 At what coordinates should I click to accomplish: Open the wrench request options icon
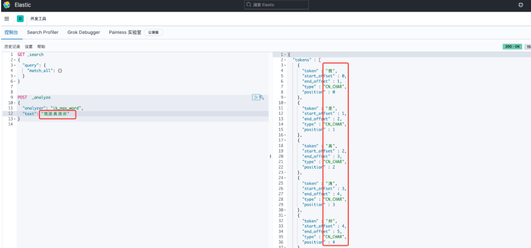click(262, 98)
